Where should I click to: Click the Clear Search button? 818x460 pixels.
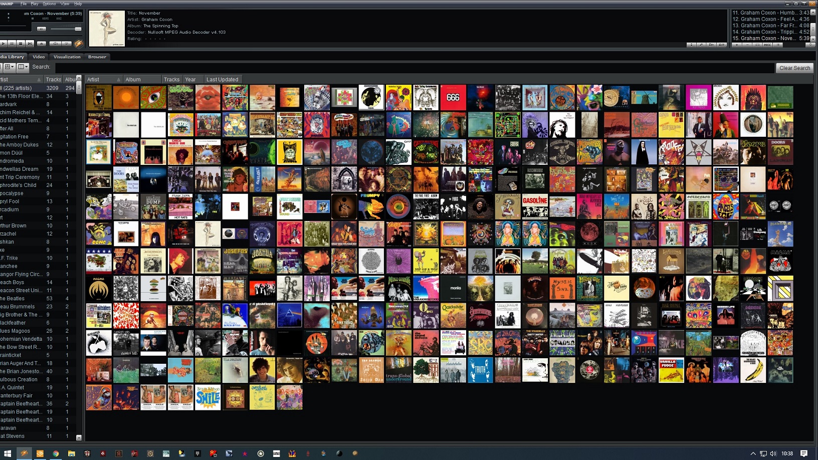[794, 68]
